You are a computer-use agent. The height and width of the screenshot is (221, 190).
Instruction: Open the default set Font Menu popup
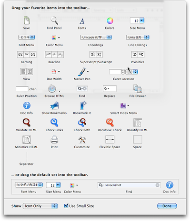coord(29,185)
